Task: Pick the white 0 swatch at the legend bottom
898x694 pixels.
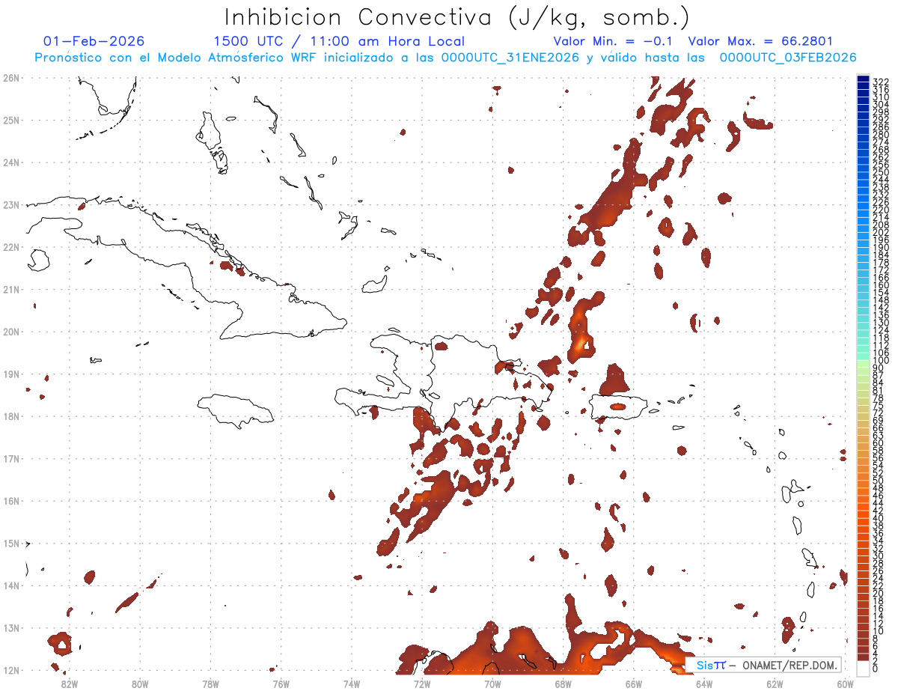Action: pos(864,667)
